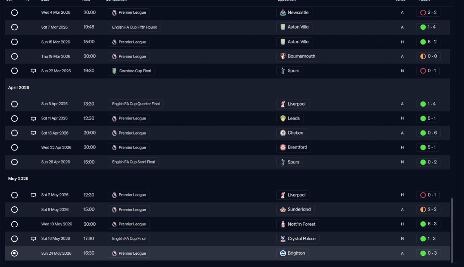
Task: Select the radio button for Newcastle match
Action: 14,13
